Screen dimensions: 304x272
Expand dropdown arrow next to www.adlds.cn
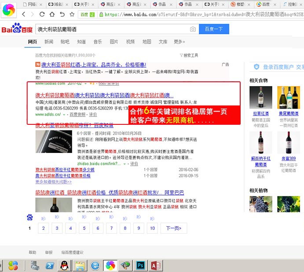pyautogui.click(x=64, y=115)
